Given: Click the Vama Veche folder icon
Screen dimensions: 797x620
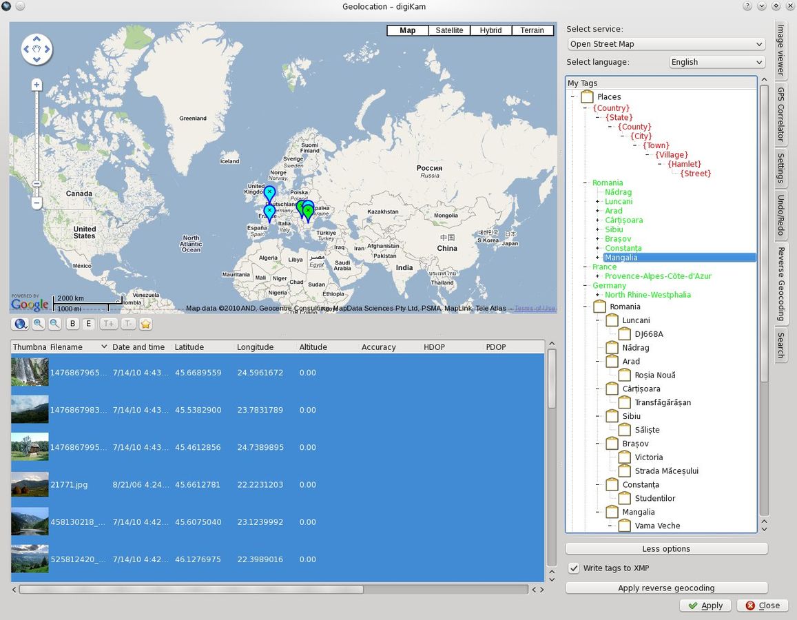Looking at the screenshot, I should point(624,526).
